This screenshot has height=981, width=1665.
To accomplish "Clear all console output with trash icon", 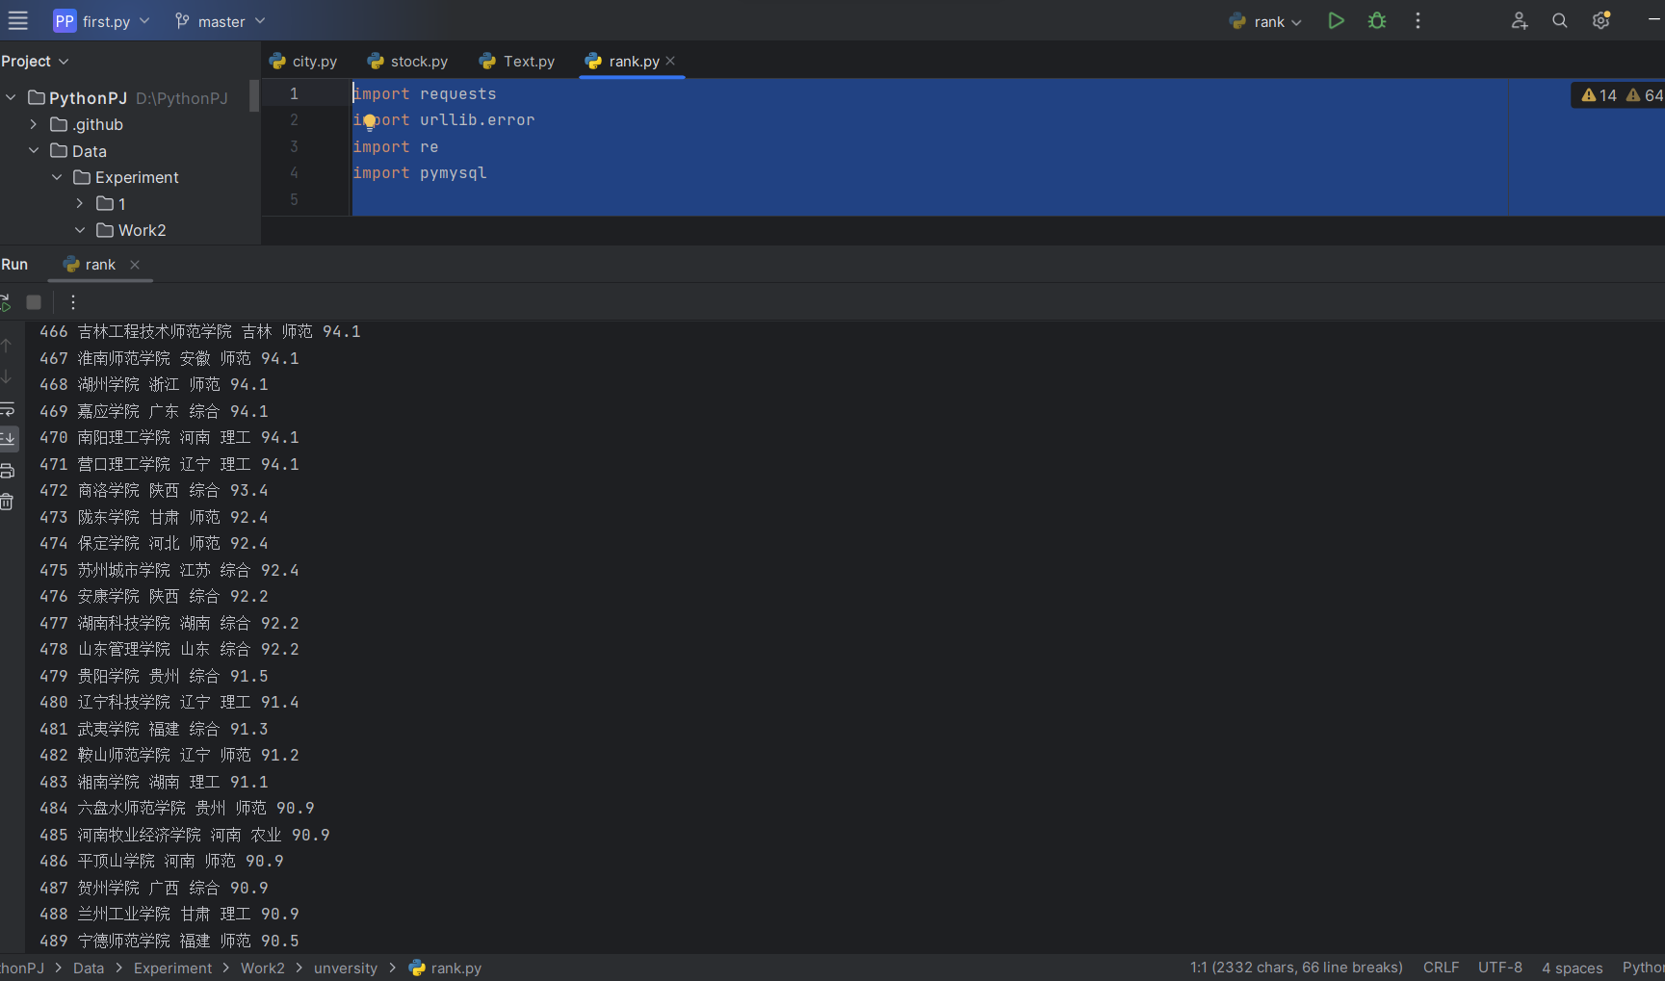I will 7,502.
